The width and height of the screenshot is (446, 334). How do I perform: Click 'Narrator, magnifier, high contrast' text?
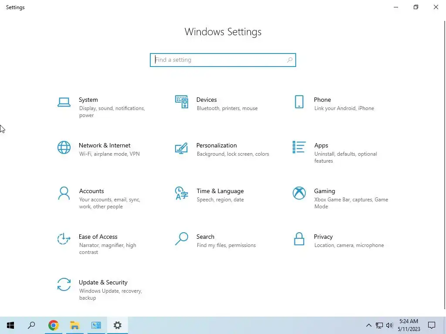108,248
